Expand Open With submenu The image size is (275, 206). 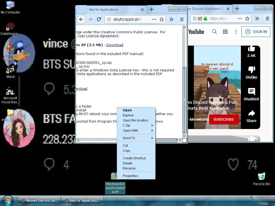[x=136, y=131]
